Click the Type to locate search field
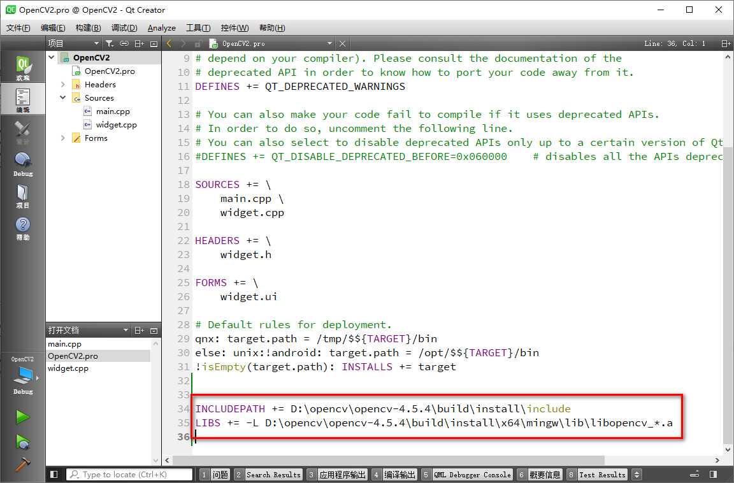This screenshot has width=734, height=483. coord(130,475)
